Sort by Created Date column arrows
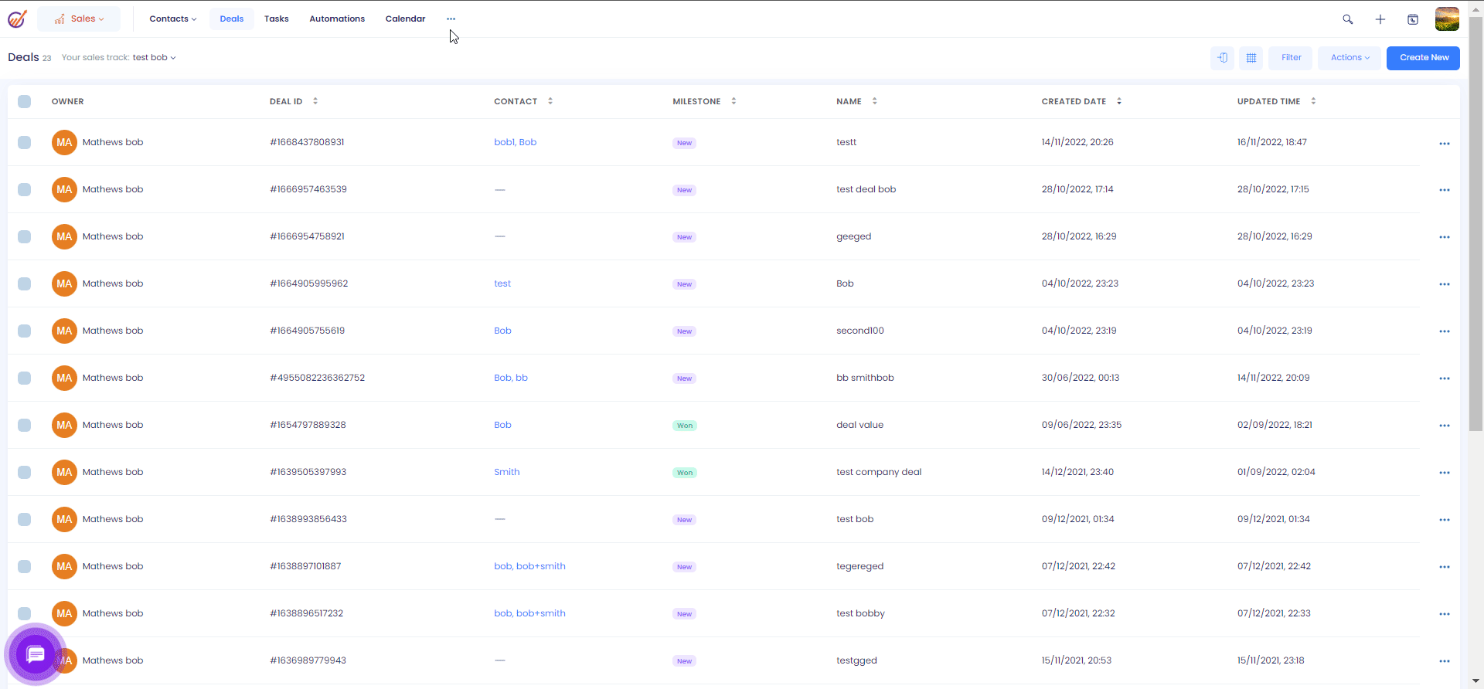1484x689 pixels. click(x=1119, y=101)
